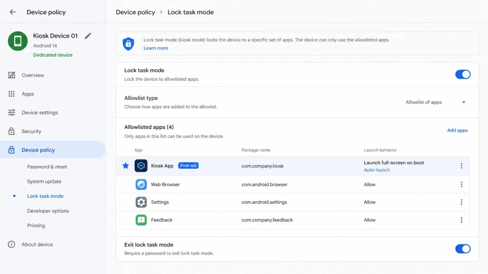488x274 pixels.
Task: Edit the Kiosk Device 01 name with the pencil
Action: tap(88, 36)
